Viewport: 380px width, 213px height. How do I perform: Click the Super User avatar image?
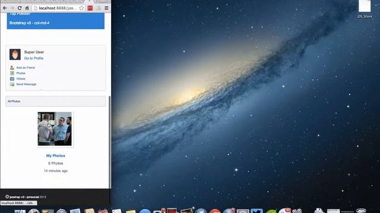point(15,54)
